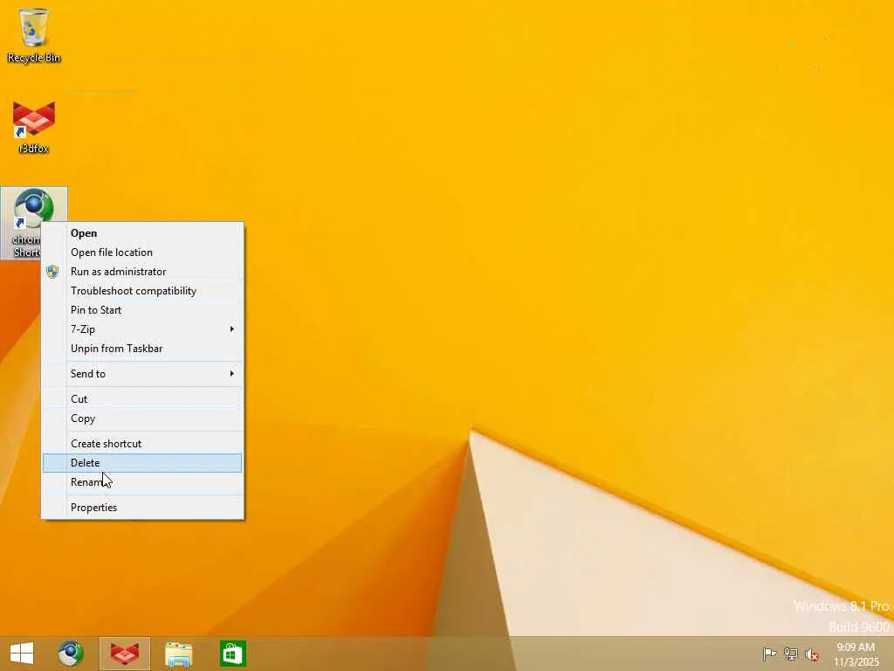Select Run as administrator
Image resolution: width=894 pixels, height=671 pixels.
coord(142,272)
